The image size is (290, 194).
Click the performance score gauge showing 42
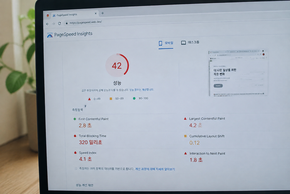117,65
